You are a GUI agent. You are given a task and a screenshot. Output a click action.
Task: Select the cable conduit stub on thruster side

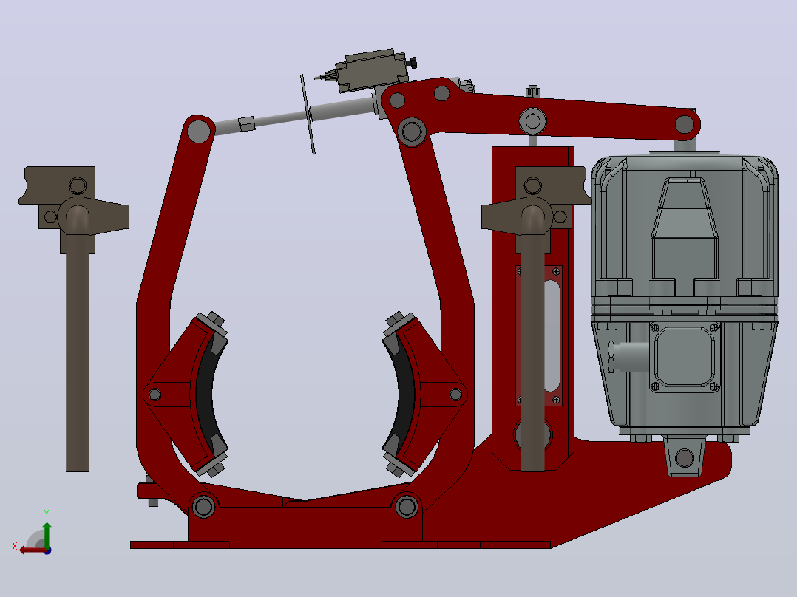point(628,357)
